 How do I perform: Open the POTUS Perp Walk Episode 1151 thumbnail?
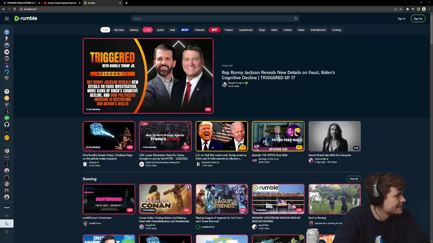[x=278, y=136]
